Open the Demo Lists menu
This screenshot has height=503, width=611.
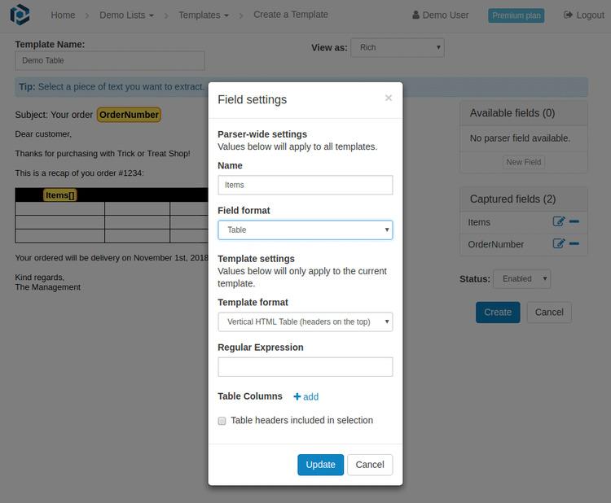tap(126, 15)
